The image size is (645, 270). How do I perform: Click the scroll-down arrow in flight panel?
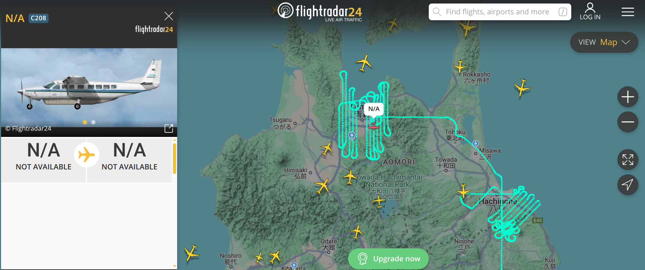click(x=174, y=266)
